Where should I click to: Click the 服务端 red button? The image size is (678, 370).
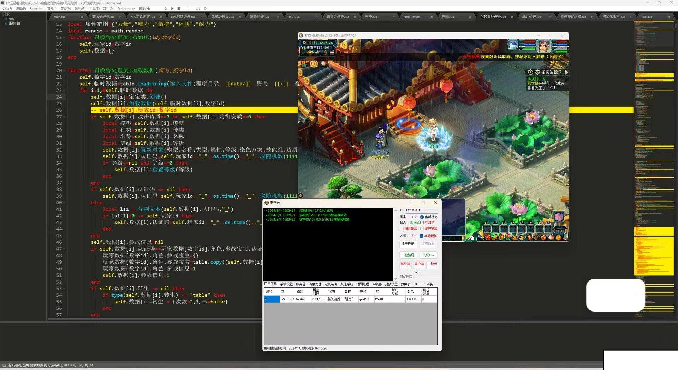pyautogui.click(x=405, y=265)
